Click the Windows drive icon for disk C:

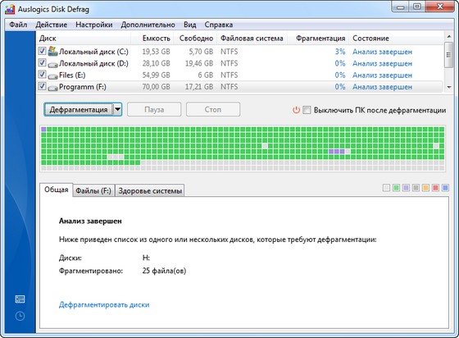[x=52, y=51]
